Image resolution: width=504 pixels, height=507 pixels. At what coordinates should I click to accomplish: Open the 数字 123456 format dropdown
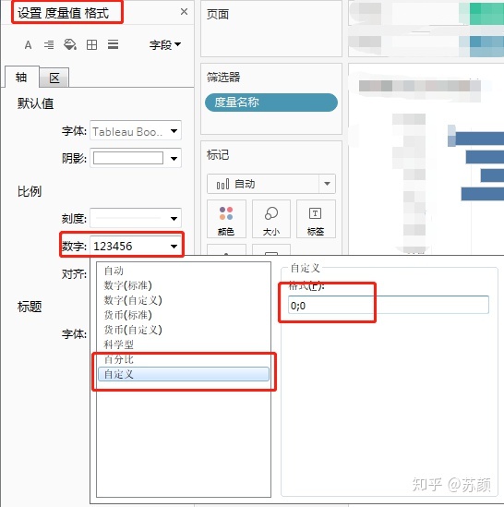tap(136, 246)
